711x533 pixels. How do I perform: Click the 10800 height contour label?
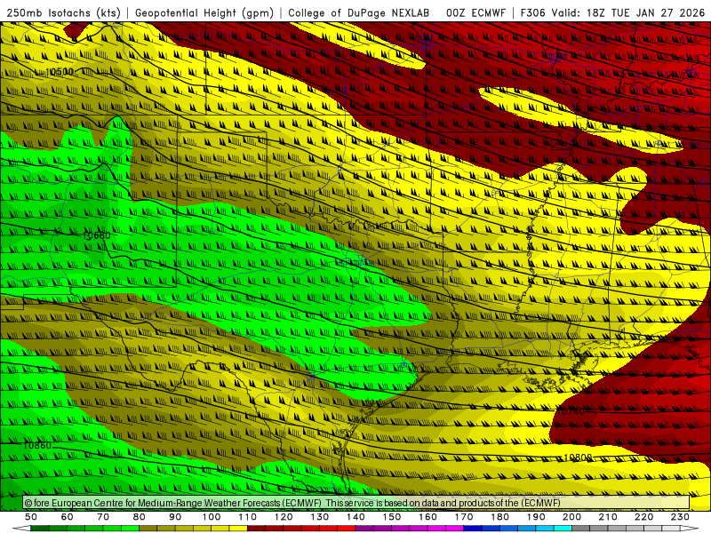tap(578, 457)
